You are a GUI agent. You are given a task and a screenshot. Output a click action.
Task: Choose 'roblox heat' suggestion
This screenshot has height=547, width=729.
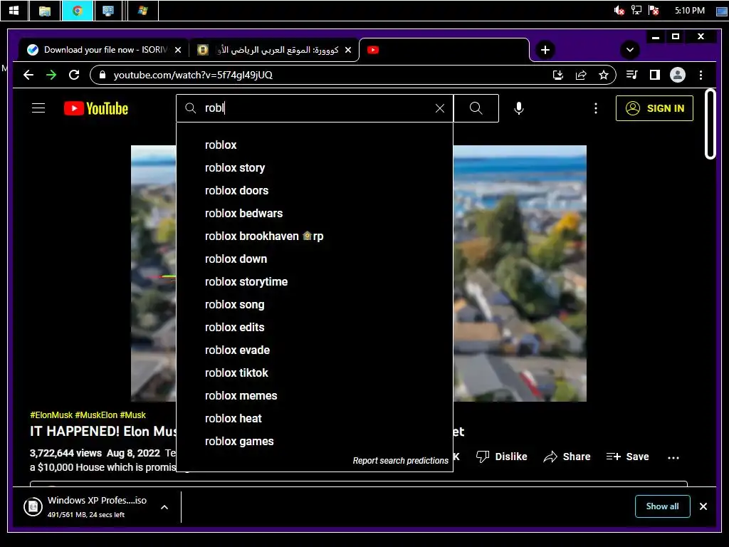315,419
